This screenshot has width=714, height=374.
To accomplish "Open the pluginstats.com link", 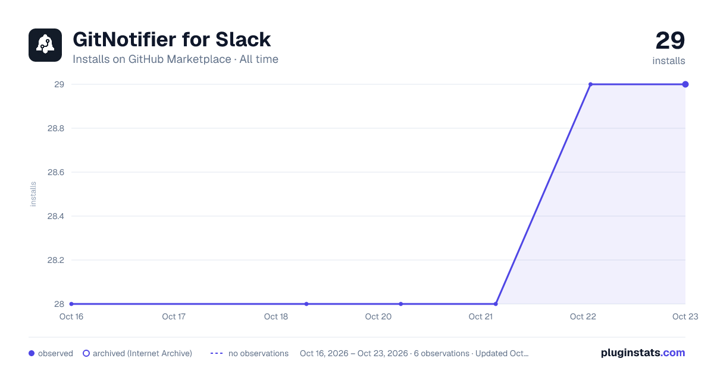I will pyautogui.click(x=643, y=353).
